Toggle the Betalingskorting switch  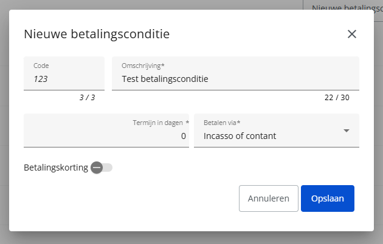pos(102,168)
